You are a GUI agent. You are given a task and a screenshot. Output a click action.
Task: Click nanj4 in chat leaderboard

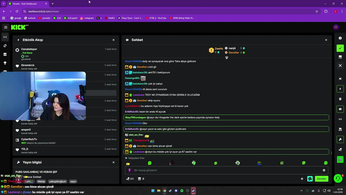[x=232, y=48]
